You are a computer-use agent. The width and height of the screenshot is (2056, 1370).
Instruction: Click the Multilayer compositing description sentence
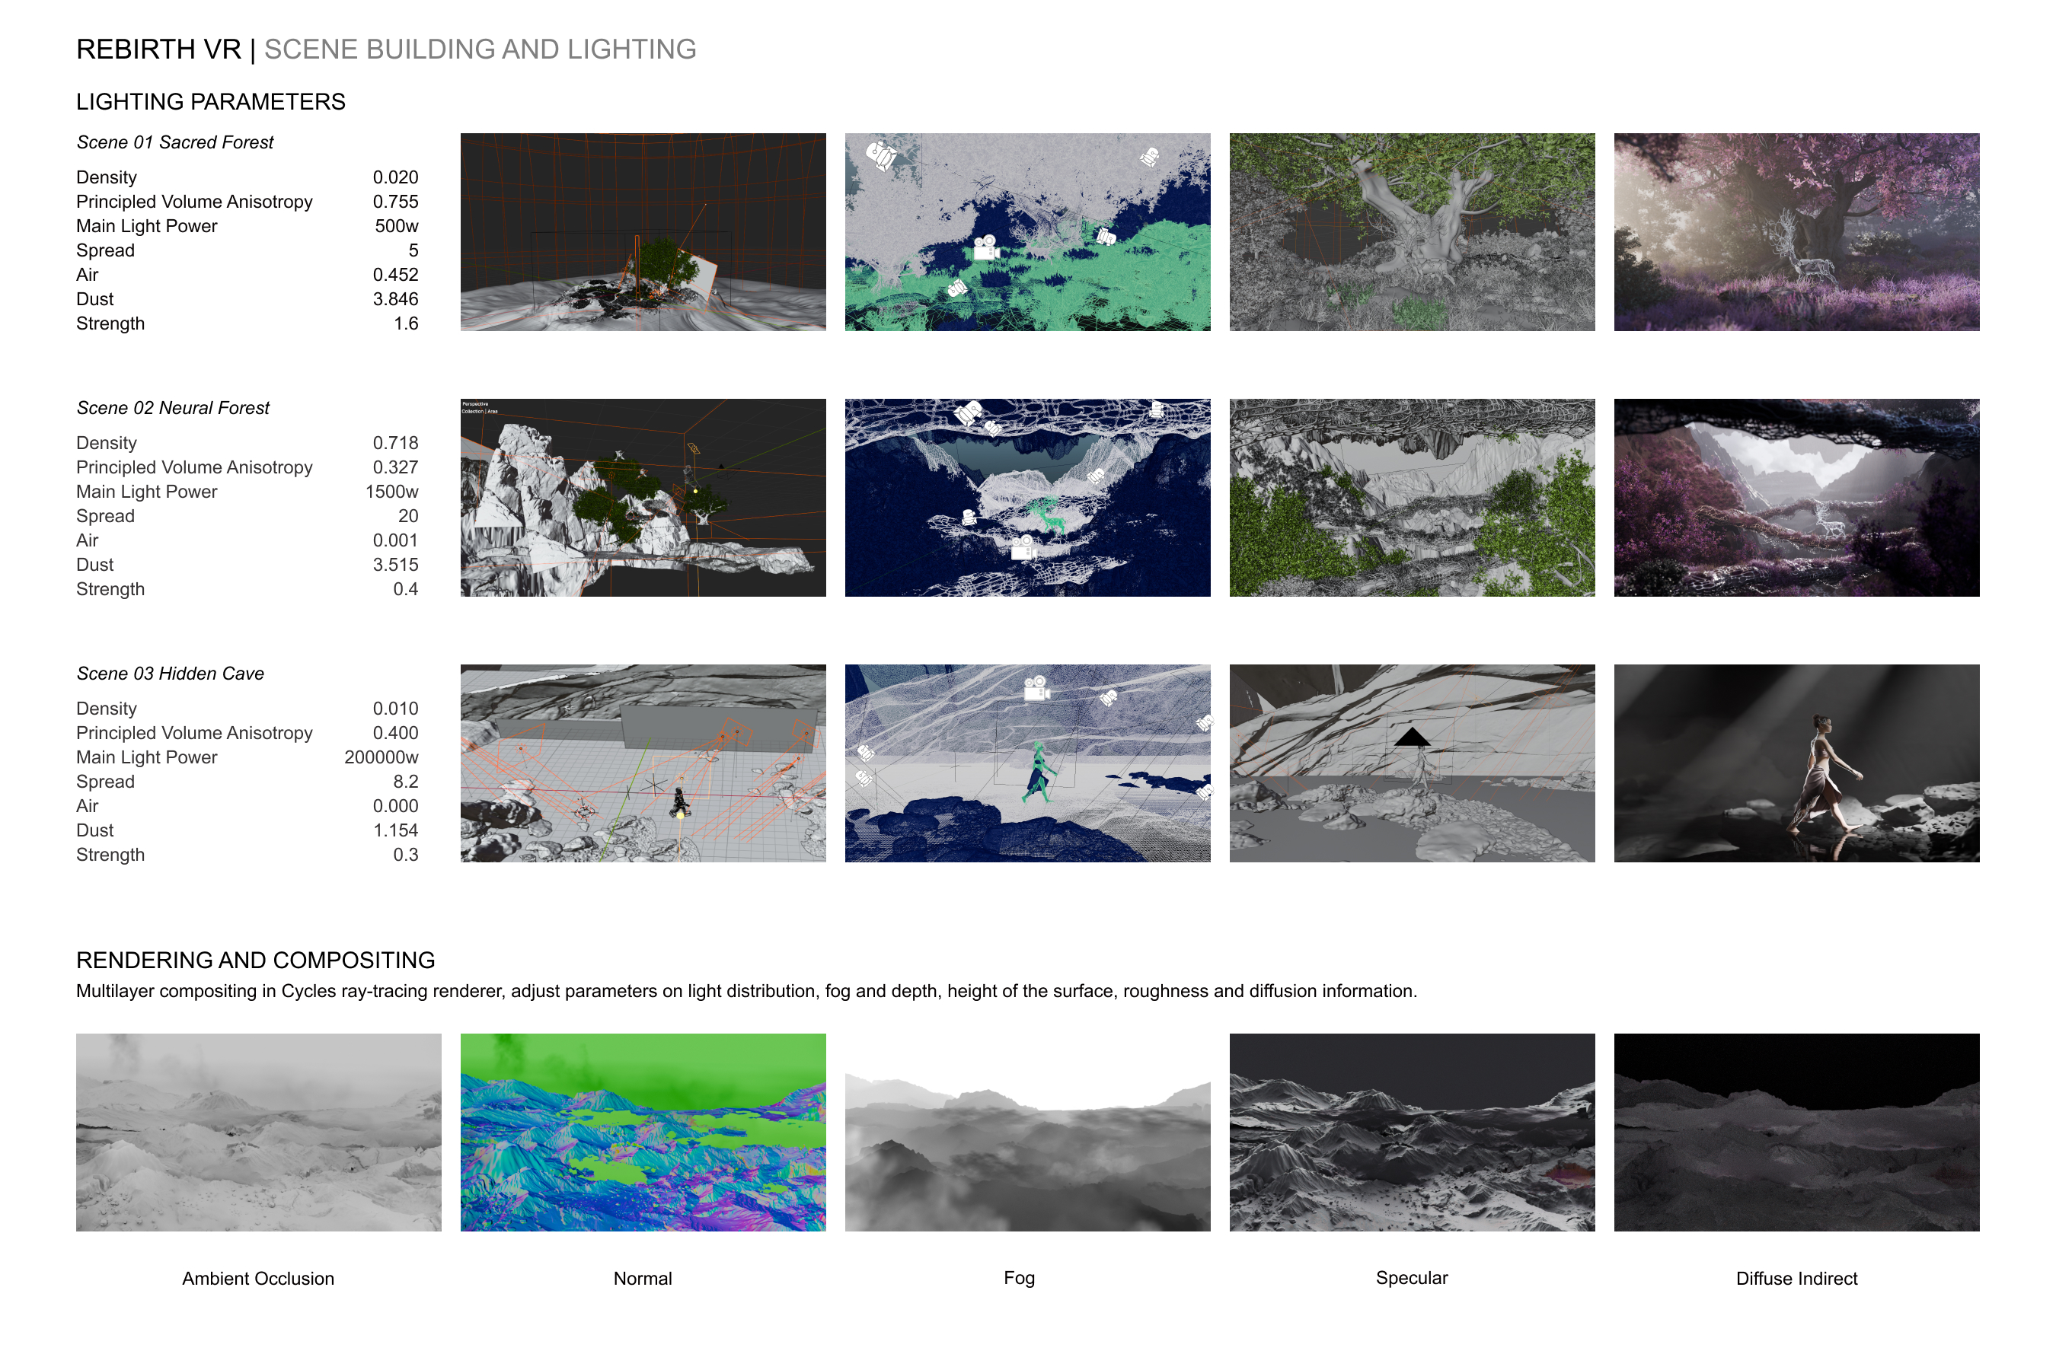[746, 992]
